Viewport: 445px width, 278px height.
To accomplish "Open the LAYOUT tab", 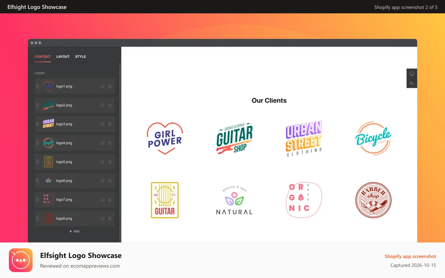I will coord(63,57).
